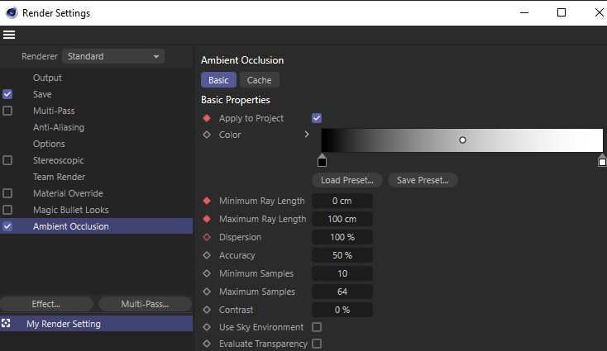This screenshot has height=351, width=607.
Task: Open the Effect... menu button
Action: (x=46, y=304)
